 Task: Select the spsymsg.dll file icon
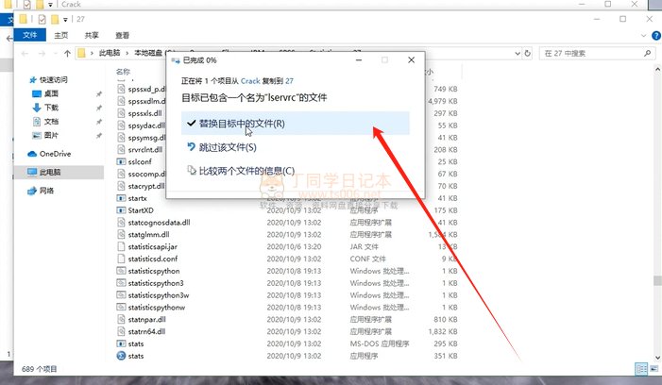click(x=121, y=138)
